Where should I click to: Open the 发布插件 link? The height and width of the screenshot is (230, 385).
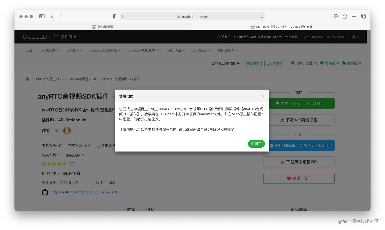(x=329, y=63)
